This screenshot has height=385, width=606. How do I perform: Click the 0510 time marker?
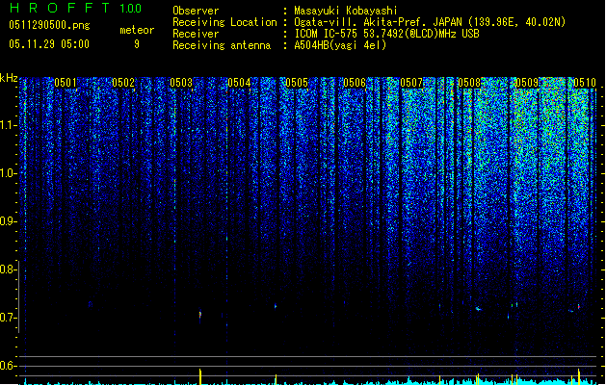point(585,83)
